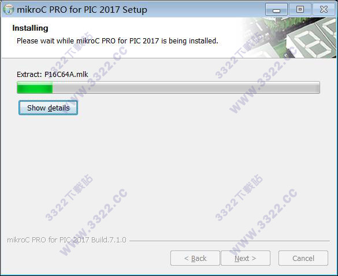Select the Extract: P16C64A.mlk status text
This screenshot has width=338, height=276.
click(x=53, y=75)
